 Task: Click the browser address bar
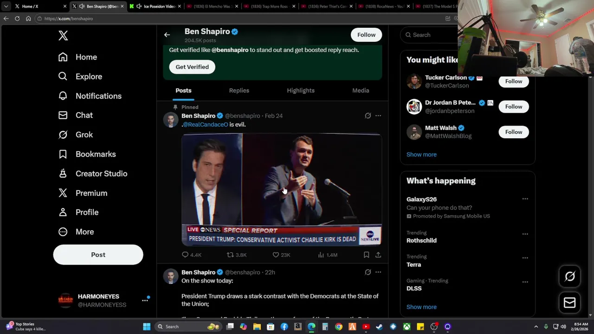[241, 19]
